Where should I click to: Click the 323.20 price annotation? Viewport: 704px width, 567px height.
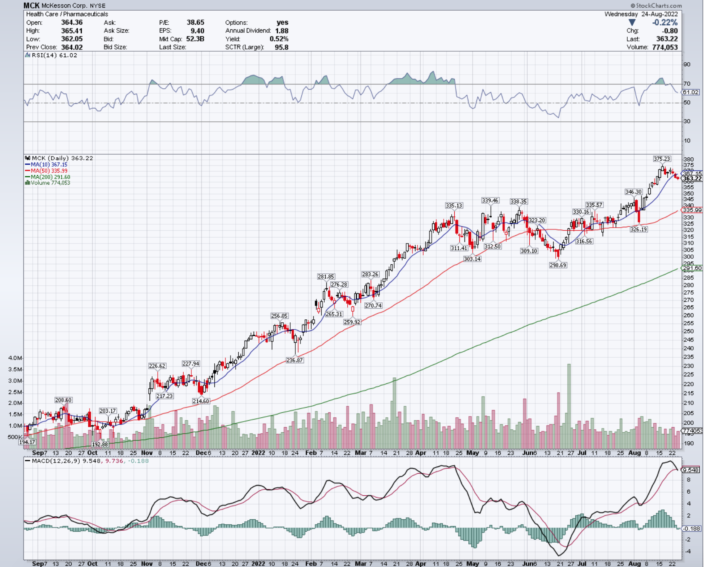pyautogui.click(x=537, y=220)
